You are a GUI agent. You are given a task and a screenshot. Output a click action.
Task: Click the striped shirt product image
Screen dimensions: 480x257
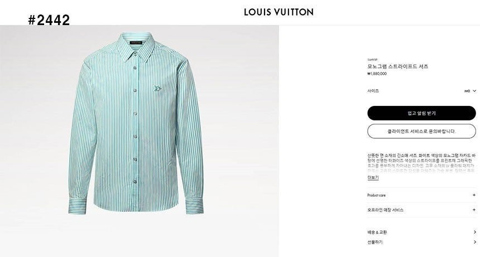(136, 123)
